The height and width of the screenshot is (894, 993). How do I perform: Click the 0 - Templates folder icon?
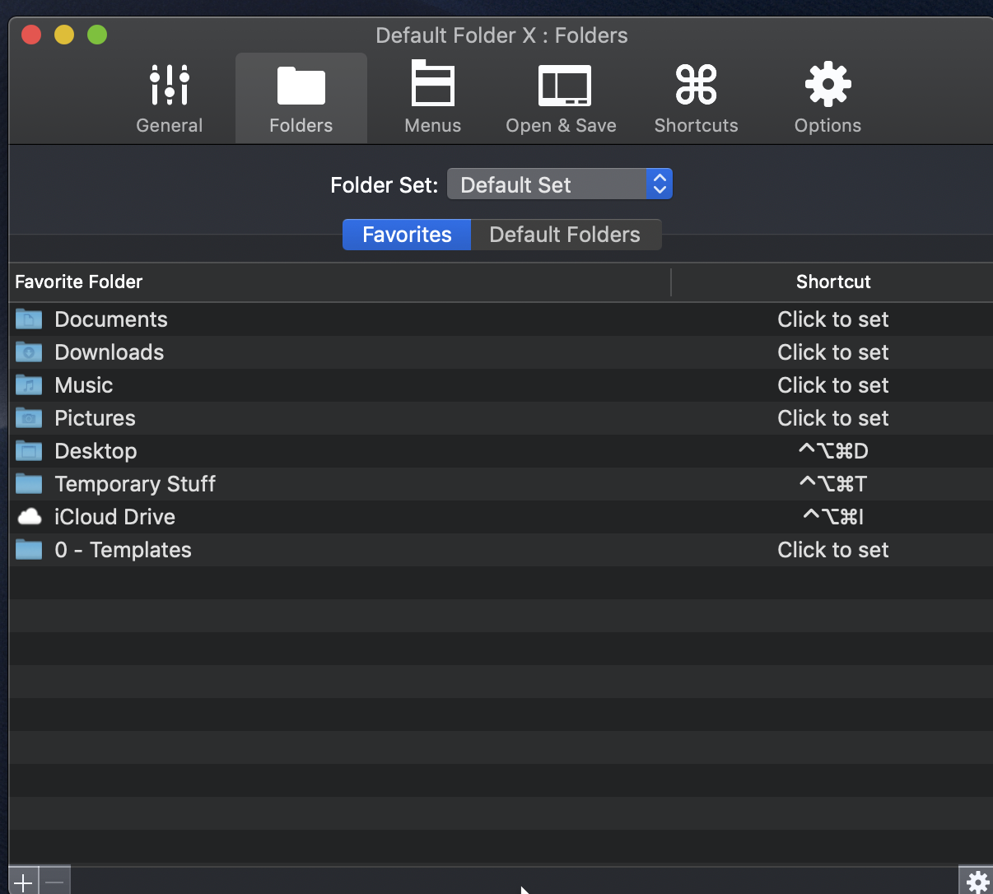tap(29, 550)
